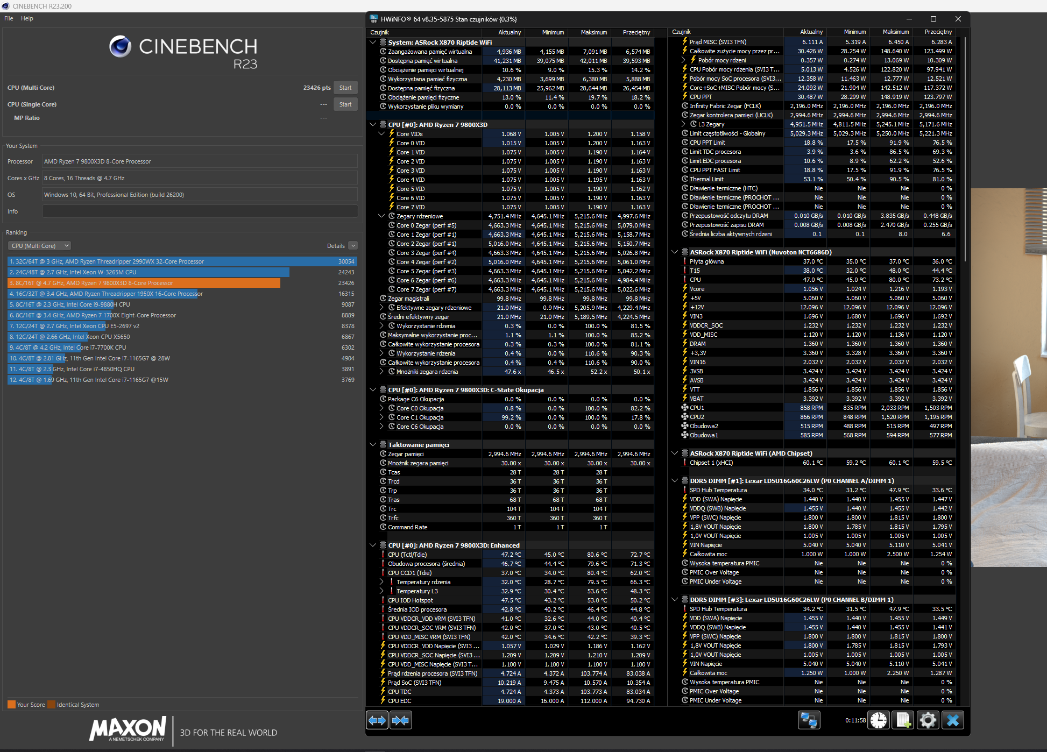Start the CPU Single Core benchmark
Screen dimensions: 1047x752
click(345, 104)
